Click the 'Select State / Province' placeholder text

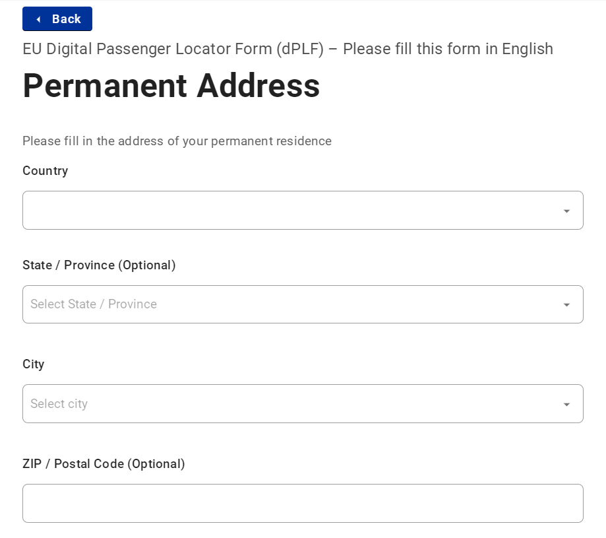pos(94,304)
